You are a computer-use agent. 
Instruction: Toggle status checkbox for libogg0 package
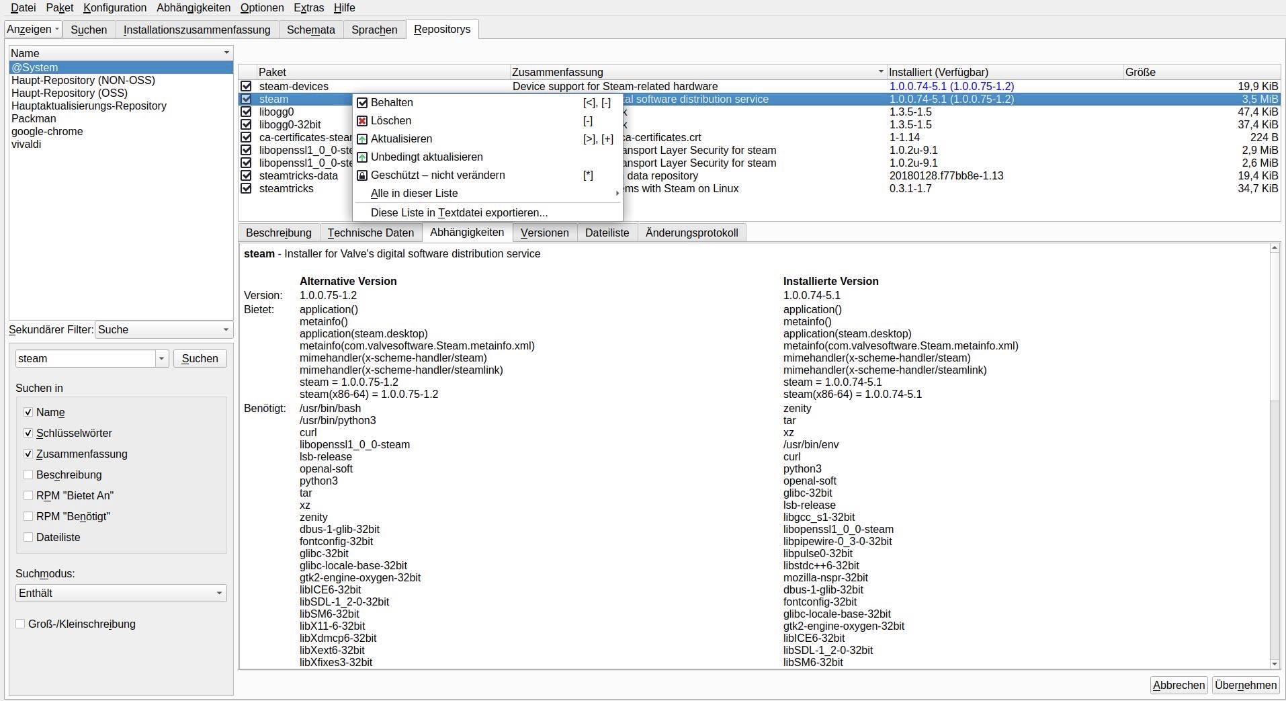pyautogui.click(x=247, y=112)
